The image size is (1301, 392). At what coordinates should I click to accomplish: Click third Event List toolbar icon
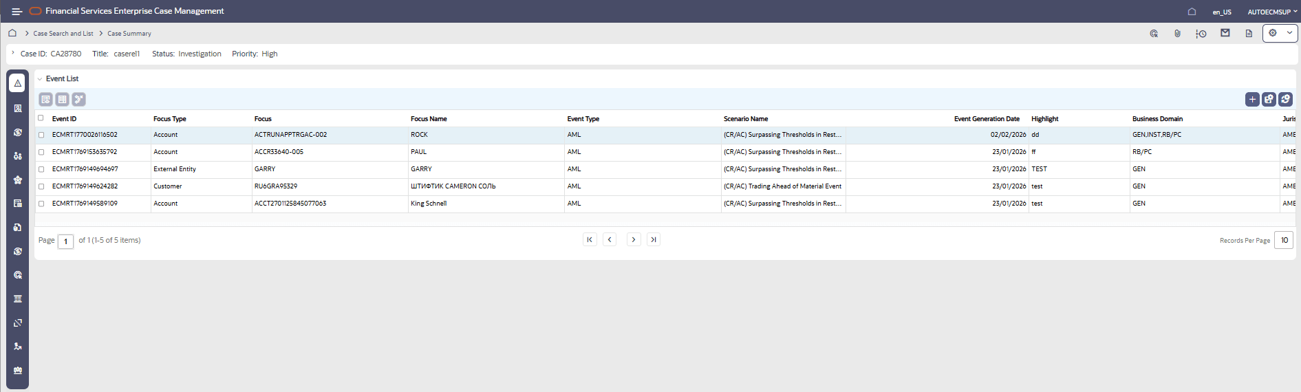click(79, 100)
